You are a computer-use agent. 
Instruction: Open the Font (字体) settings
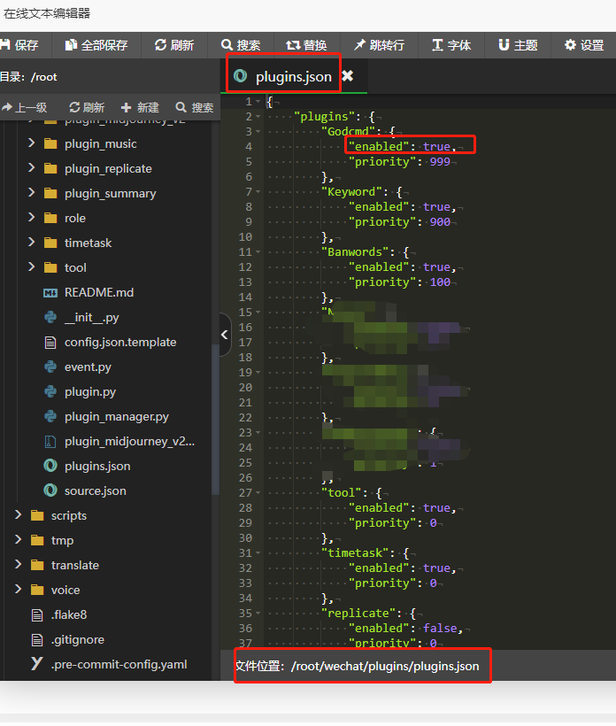(x=450, y=45)
